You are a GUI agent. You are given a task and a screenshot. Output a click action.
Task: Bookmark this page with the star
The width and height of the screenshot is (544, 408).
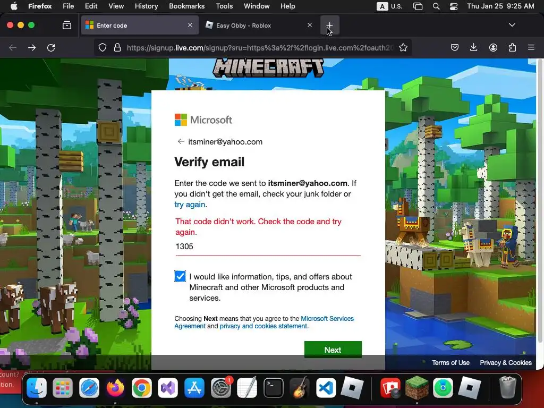pyautogui.click(x=403, y=47)
